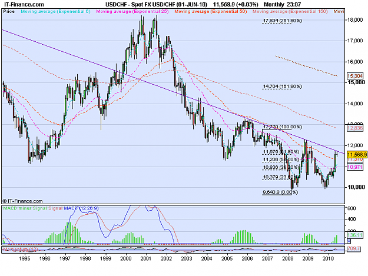Click the © IT-Finance.com copyright text

point(22,201)
